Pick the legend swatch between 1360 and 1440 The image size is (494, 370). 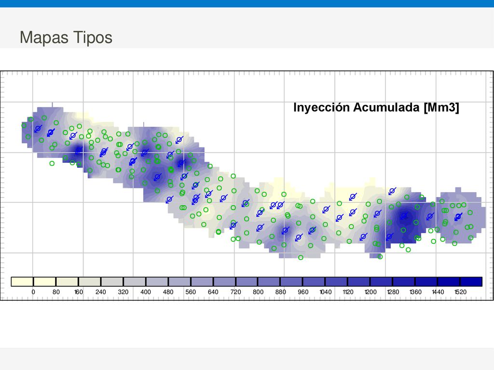[x=426, y=281]
